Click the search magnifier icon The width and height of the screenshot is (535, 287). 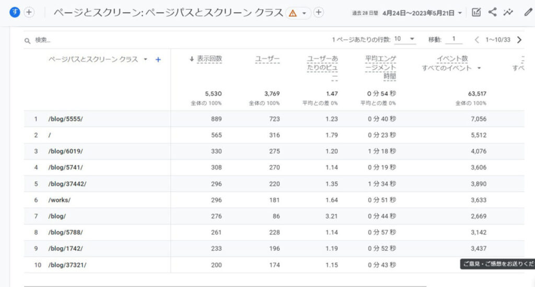28,40
